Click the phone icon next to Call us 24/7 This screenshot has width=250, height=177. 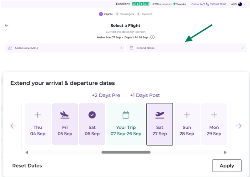coord(207,4)
